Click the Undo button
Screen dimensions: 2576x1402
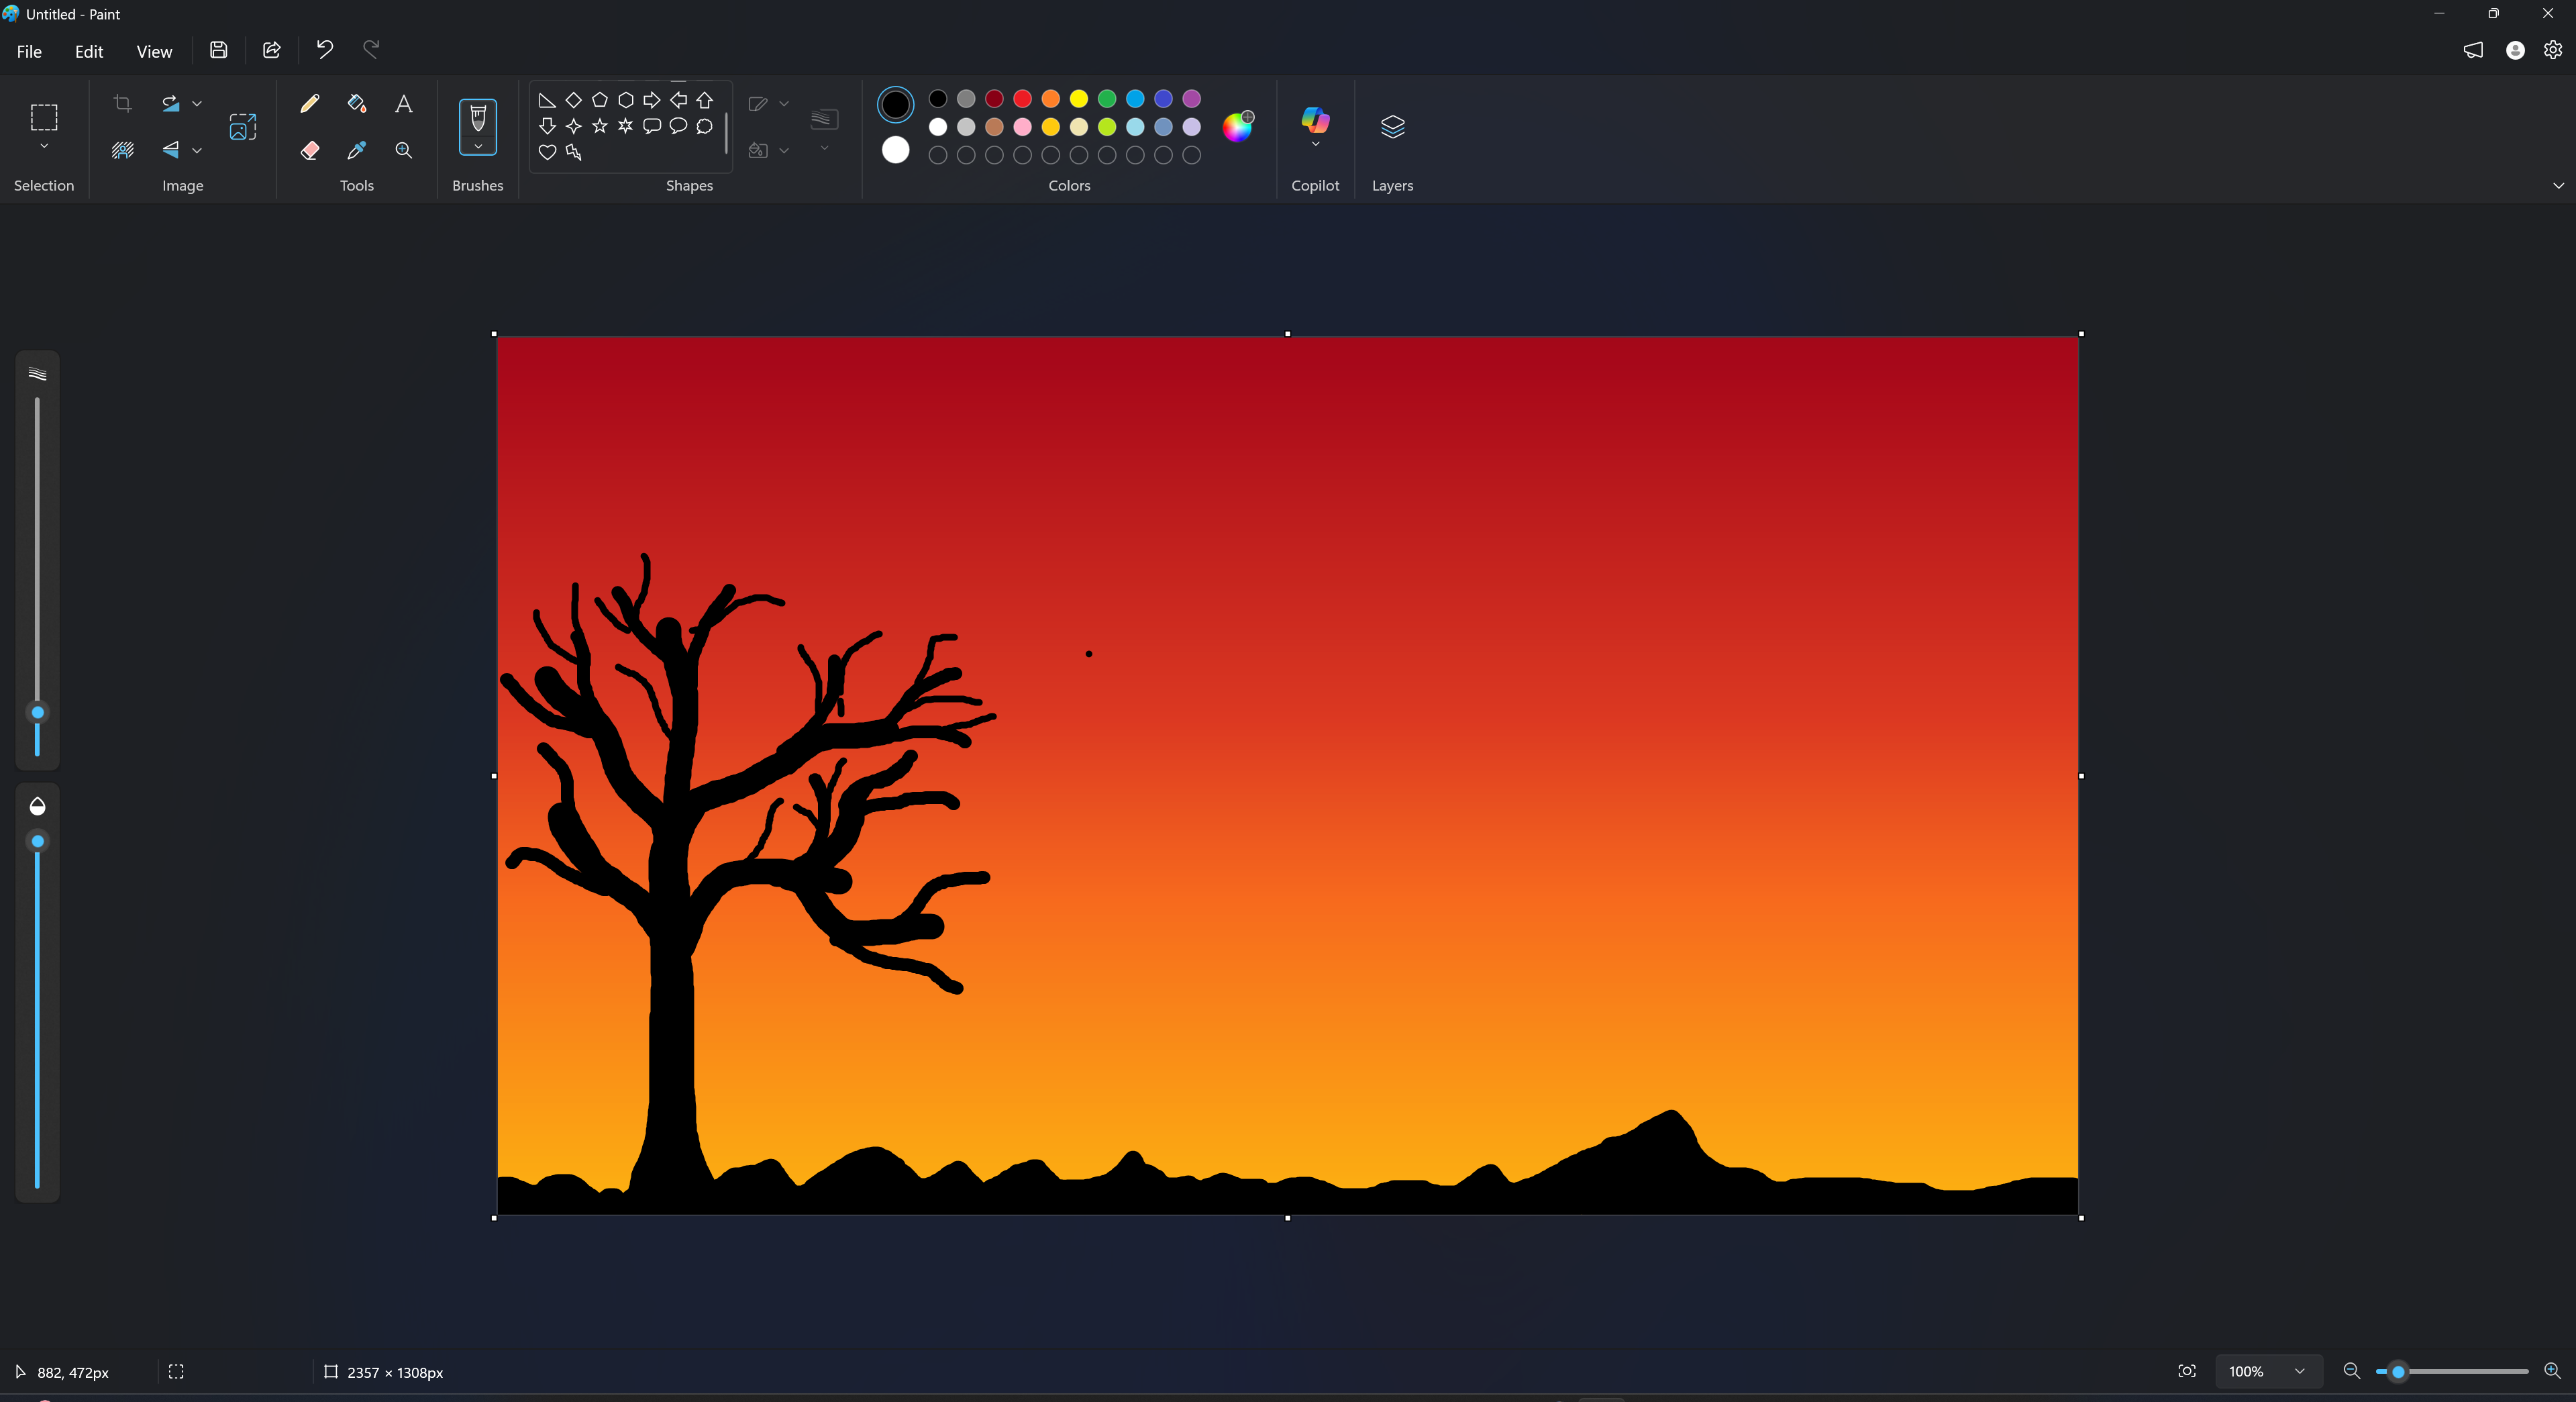324,49
